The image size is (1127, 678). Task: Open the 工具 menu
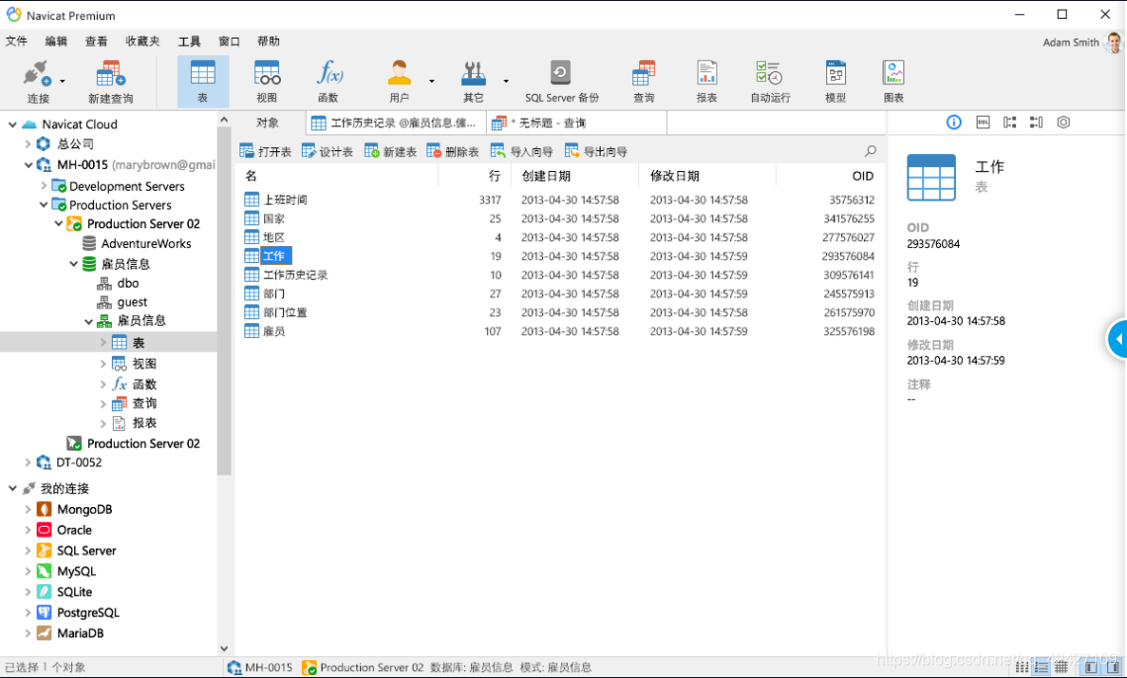tap(190, 42)
